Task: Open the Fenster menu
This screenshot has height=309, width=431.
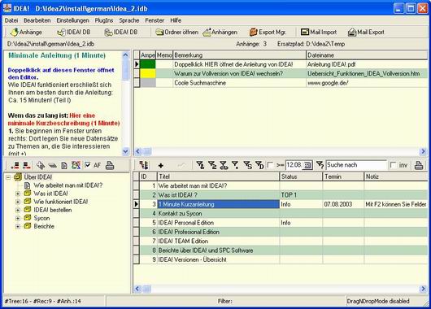Action: point(155,20)
